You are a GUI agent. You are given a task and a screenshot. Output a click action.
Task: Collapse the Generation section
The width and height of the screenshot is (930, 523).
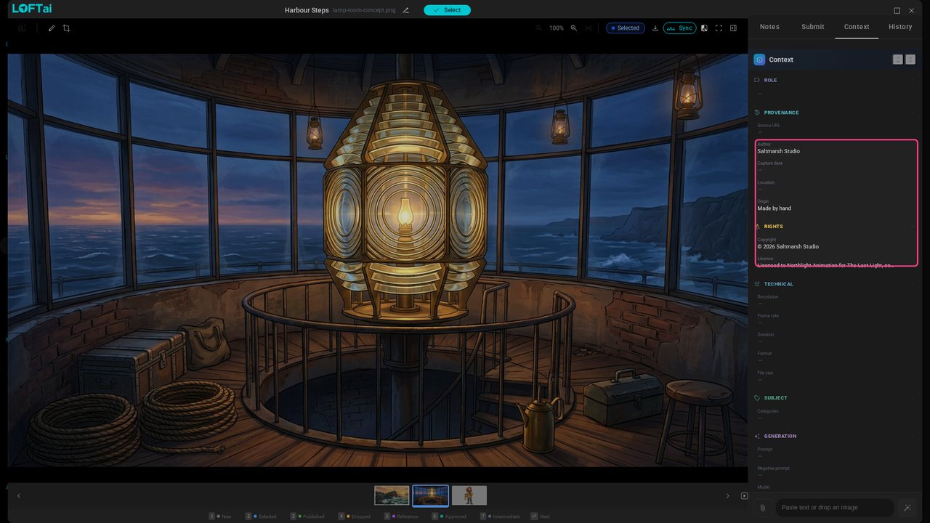(836, 436)
